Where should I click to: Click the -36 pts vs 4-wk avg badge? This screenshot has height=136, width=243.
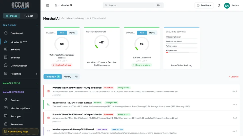tap(62, 65)
